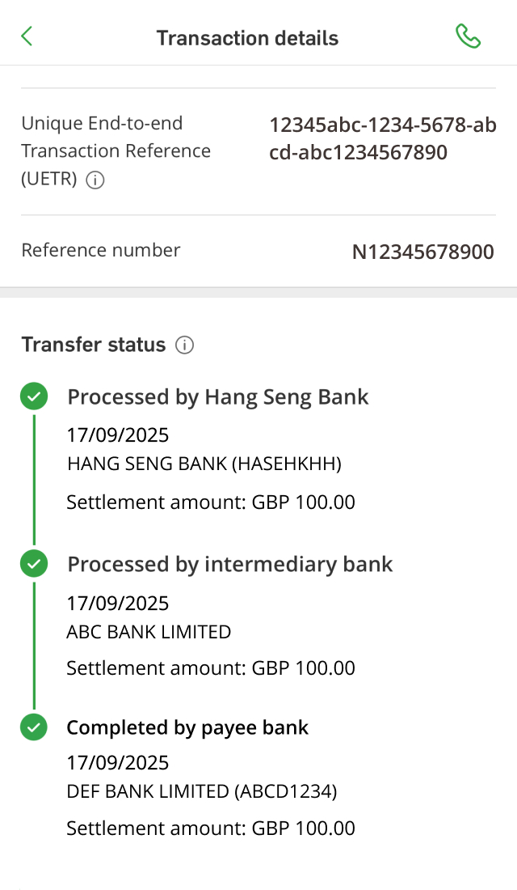Tap the Reference number label
517x890 pixels.
[x=101, y=250]
